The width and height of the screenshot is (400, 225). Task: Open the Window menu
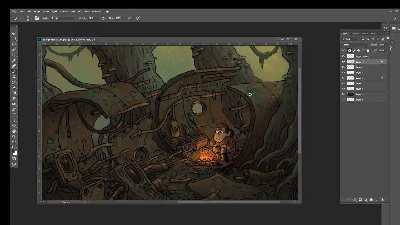(x=96, y=12)
